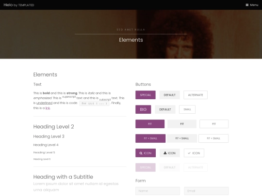Follow the purple 'link' in text paragraph
This screenshot has height=196, width=262.
point(48,108)
